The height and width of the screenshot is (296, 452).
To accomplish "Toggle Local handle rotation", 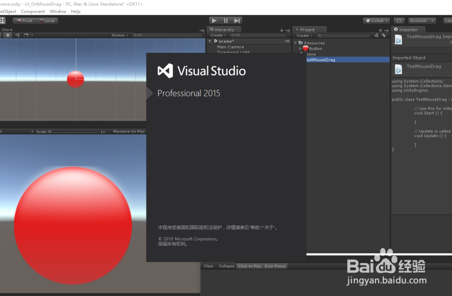I will [47, 21].
